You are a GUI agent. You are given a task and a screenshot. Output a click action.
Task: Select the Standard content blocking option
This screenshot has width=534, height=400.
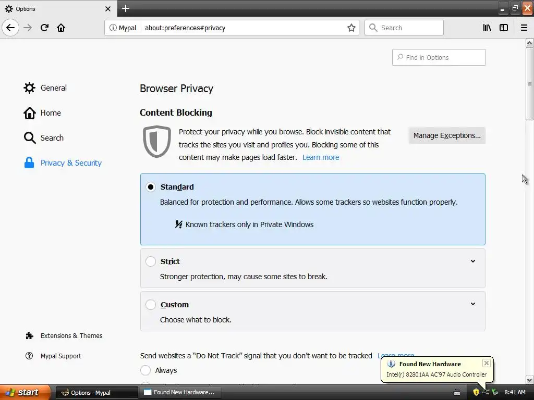[151, 187]
